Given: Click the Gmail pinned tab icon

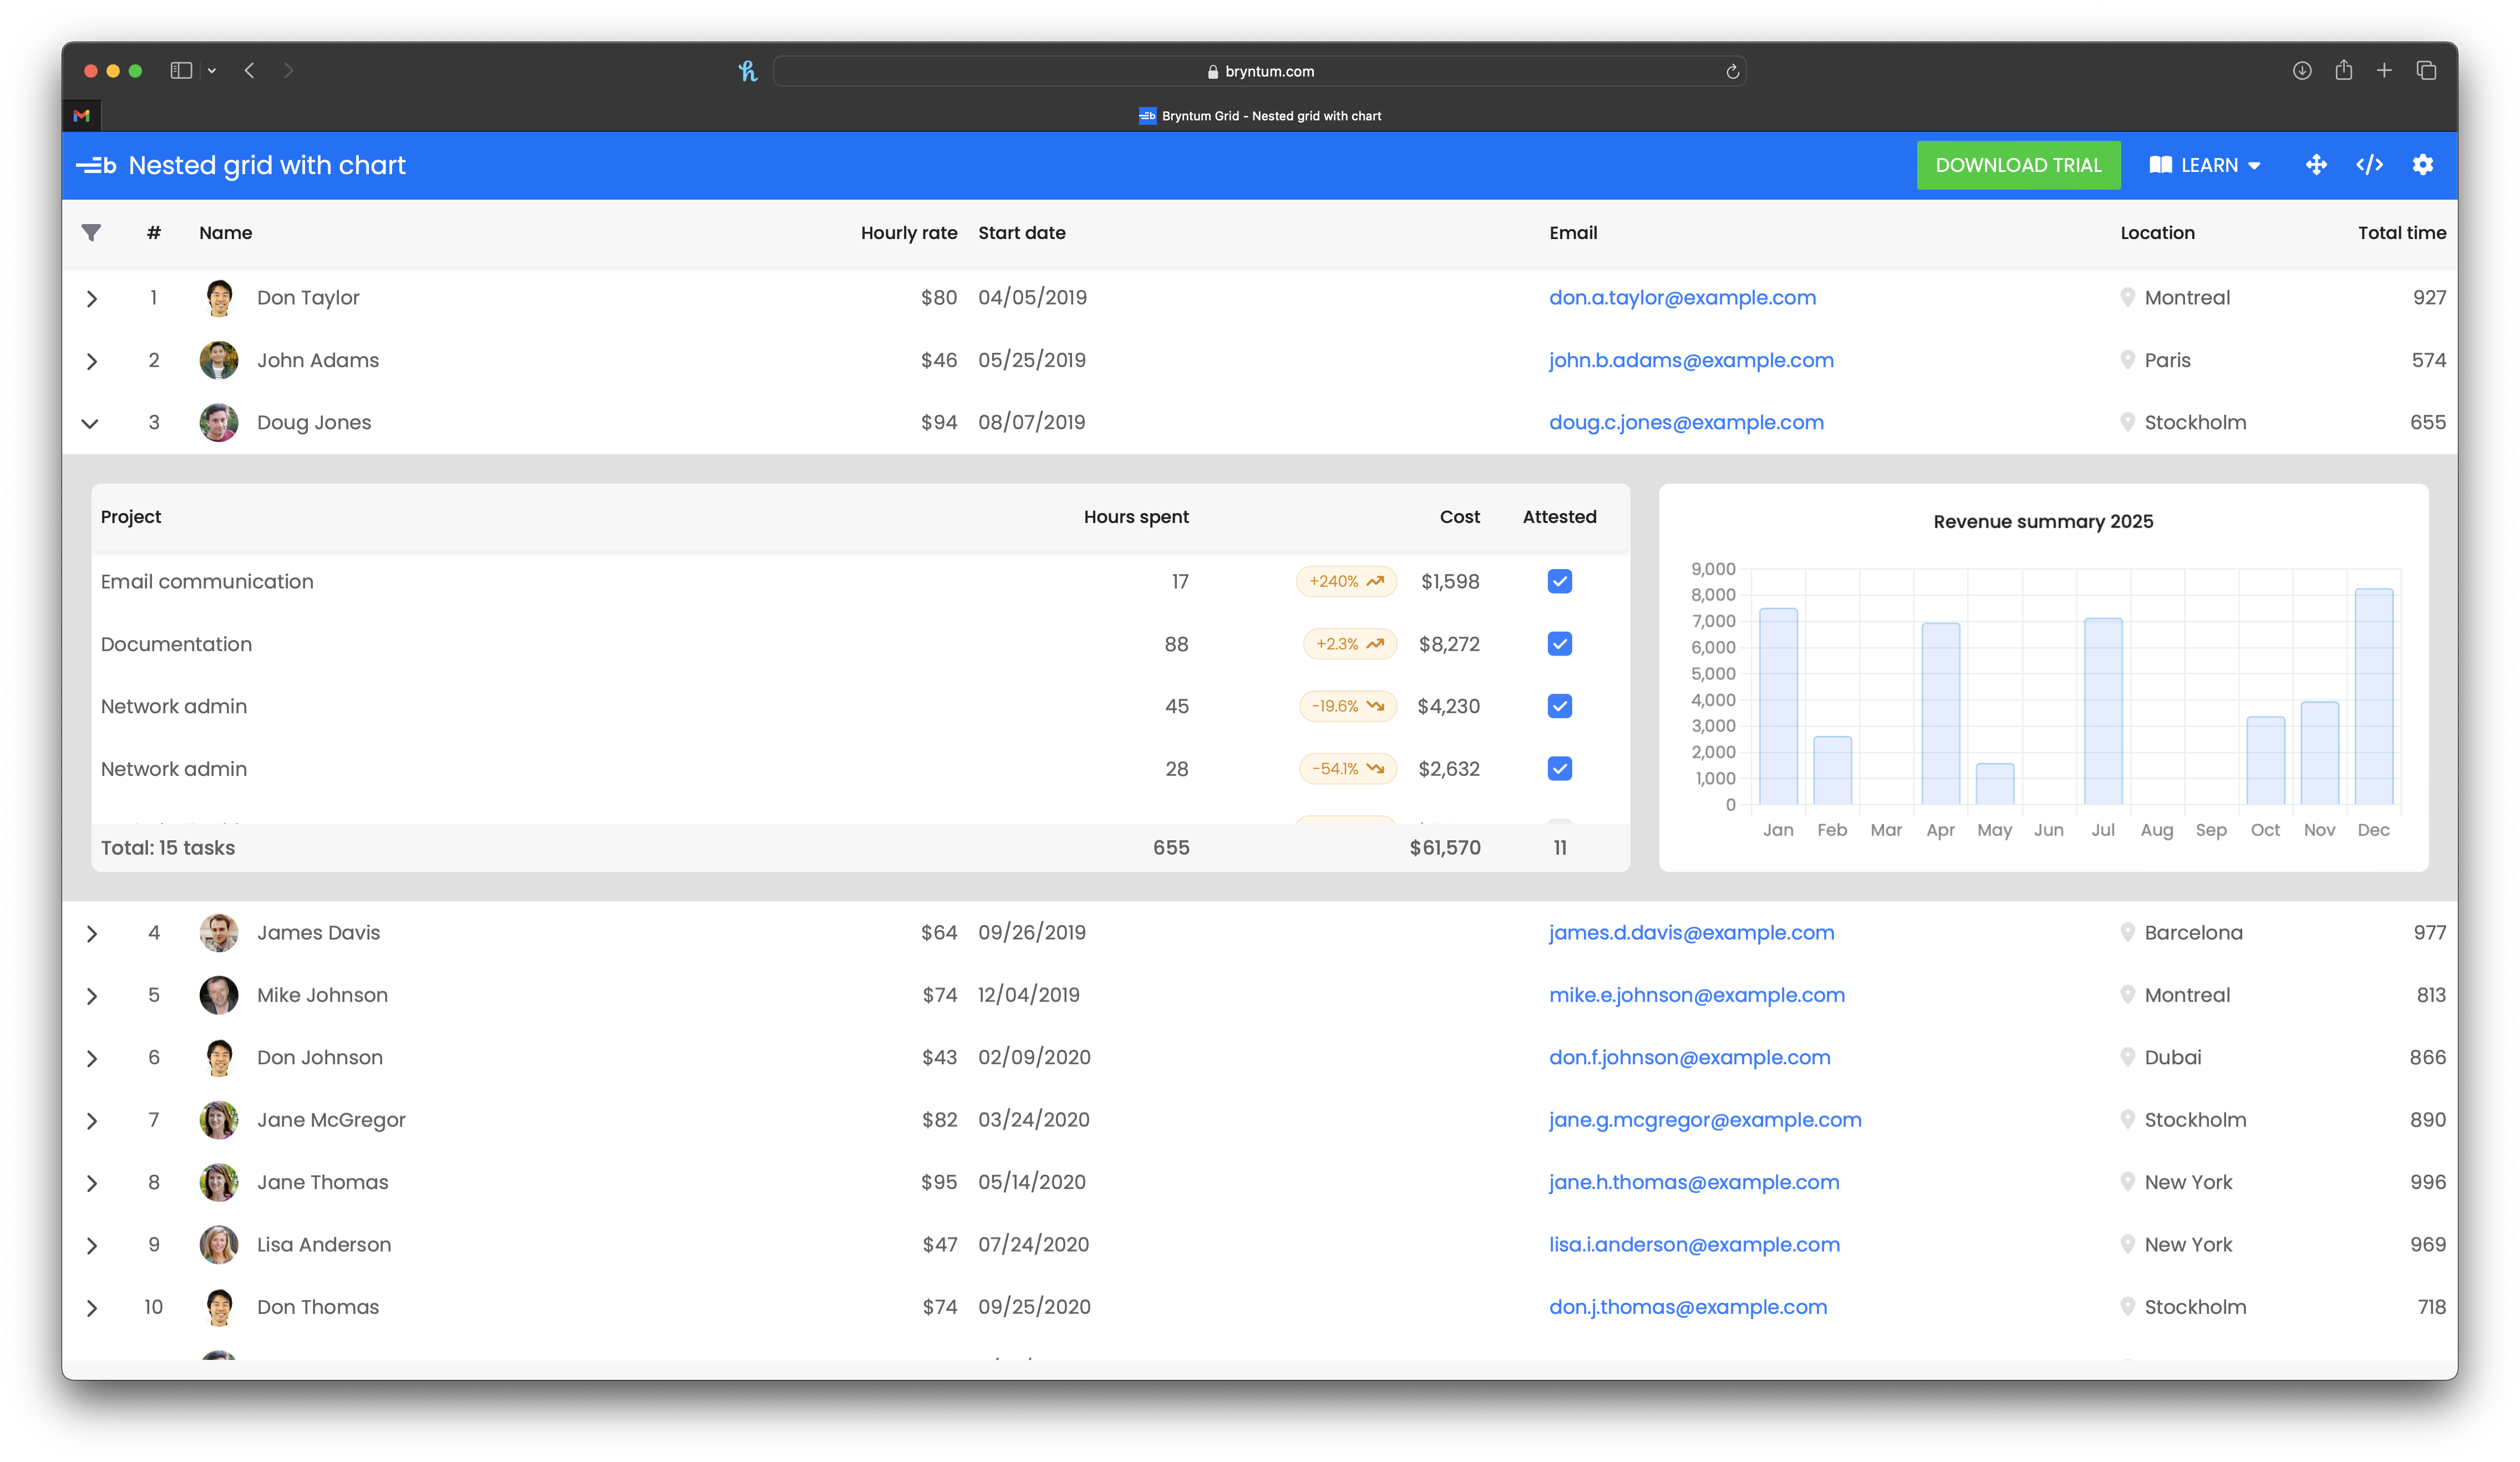Looking at the screenshot, I should click(x=82, y=116).
